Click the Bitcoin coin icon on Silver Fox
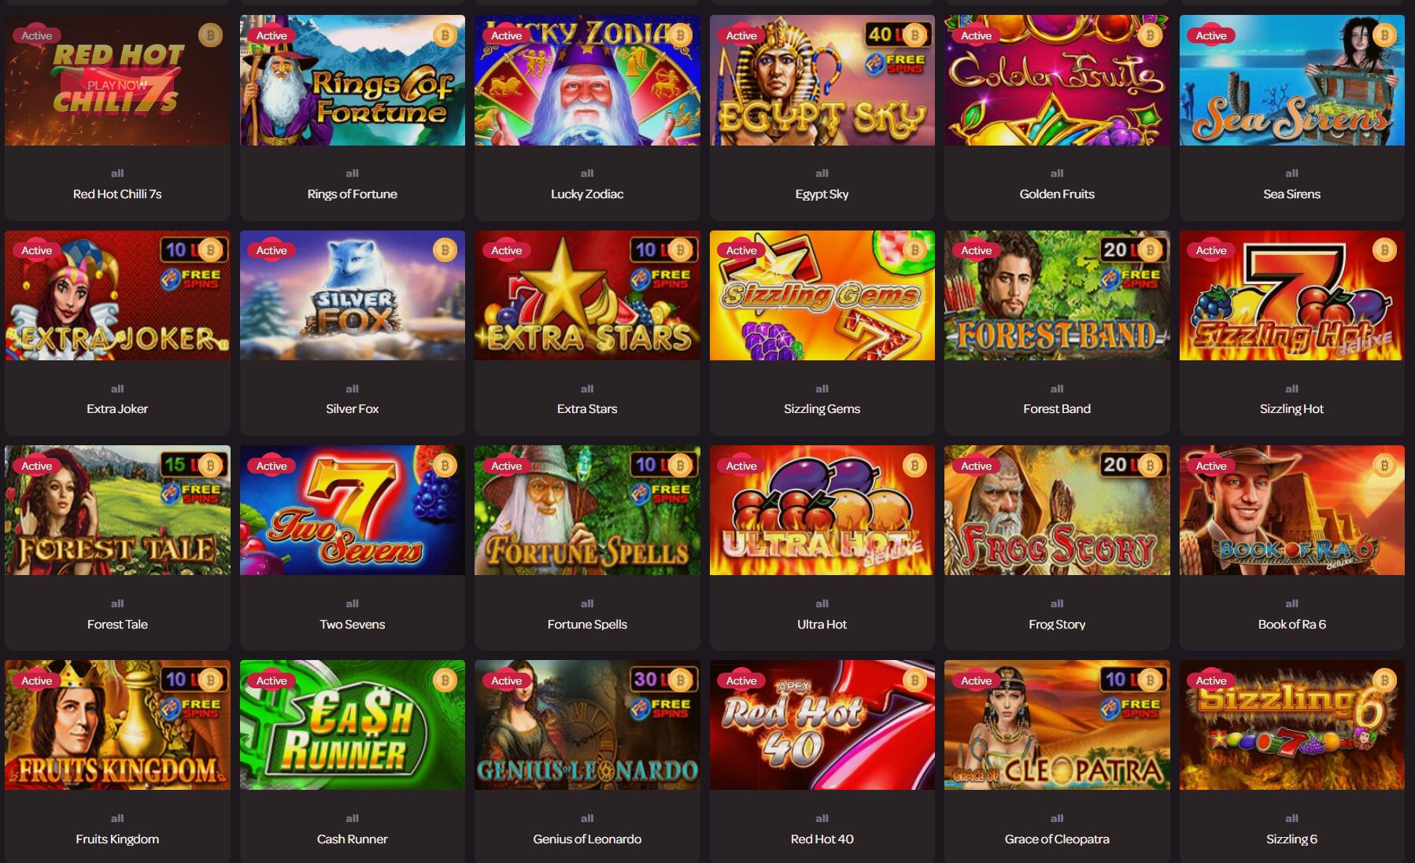 [445, 250]
